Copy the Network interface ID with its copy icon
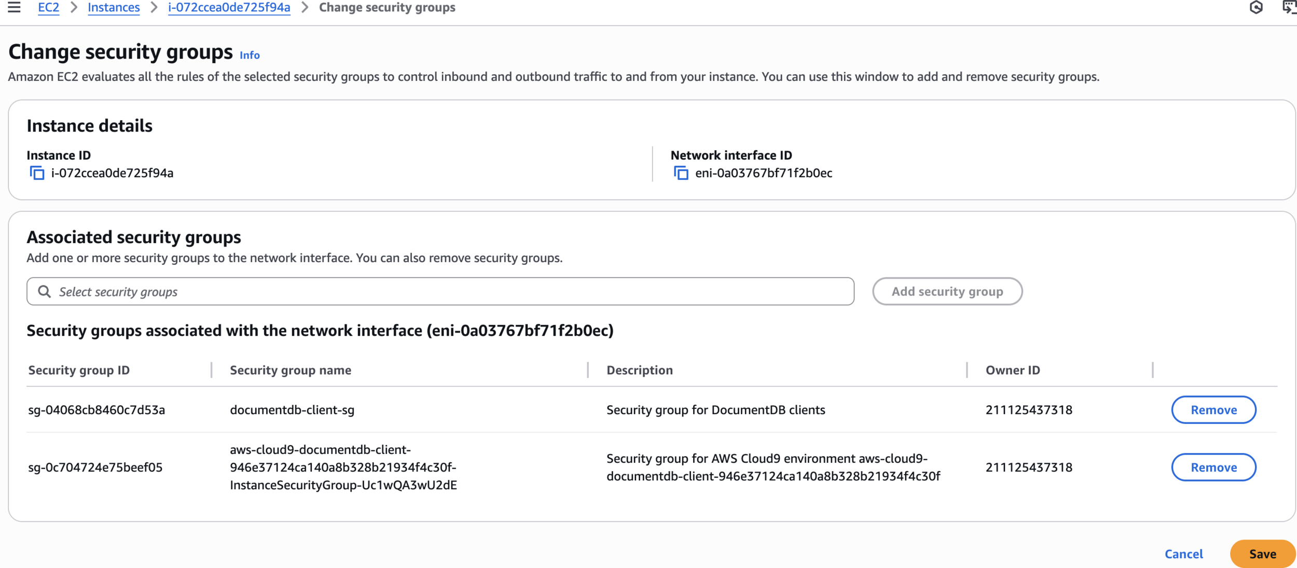 tap(681, 173)
